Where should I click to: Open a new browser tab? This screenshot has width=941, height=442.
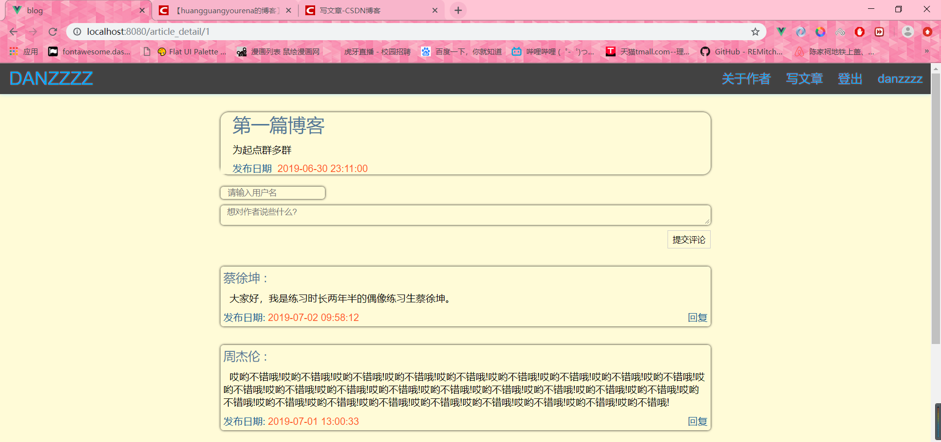point(458,10)
